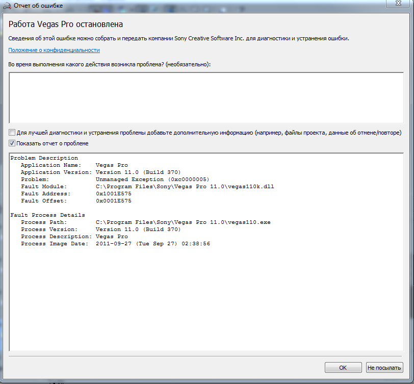Close the error report dialog
This screenshot has height=384, width=414.
pos(398,4)
